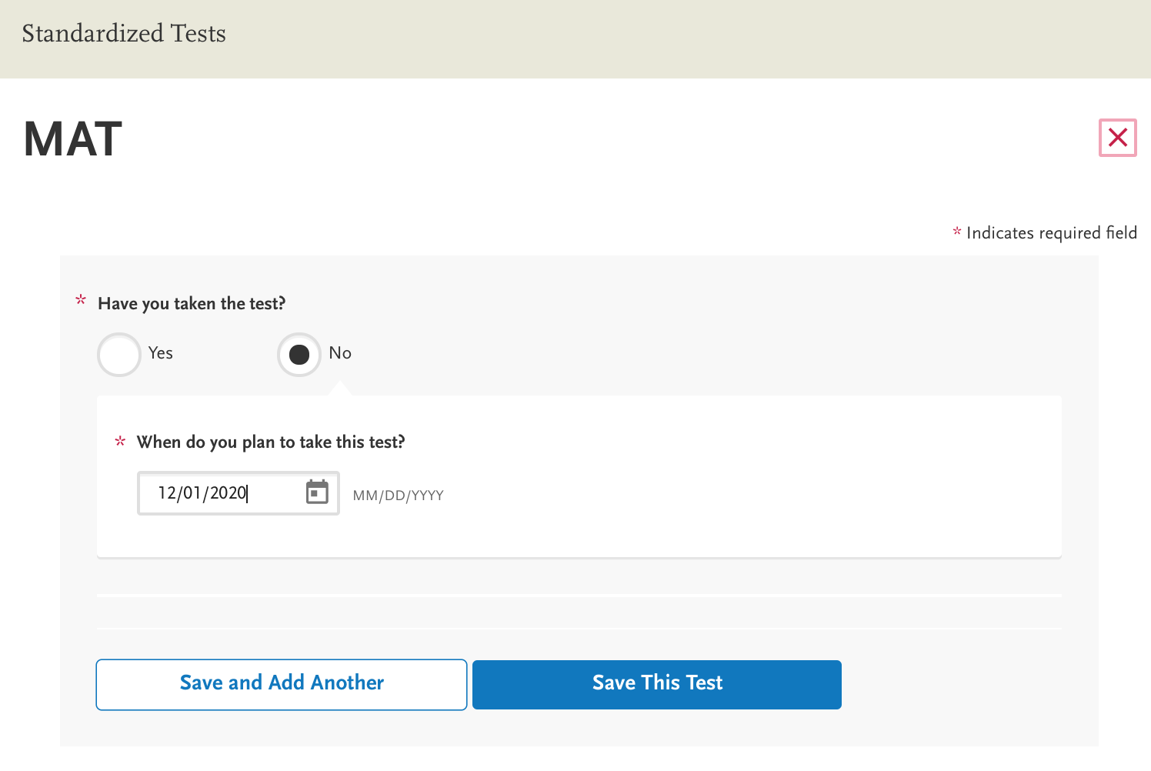
Task: Select the No radio button
Action: [299, 354]
